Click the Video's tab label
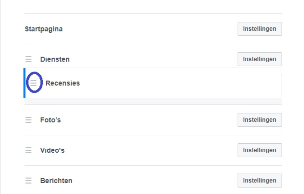Image resolution: width=304 pixels, height=194 pixels. 52,150
